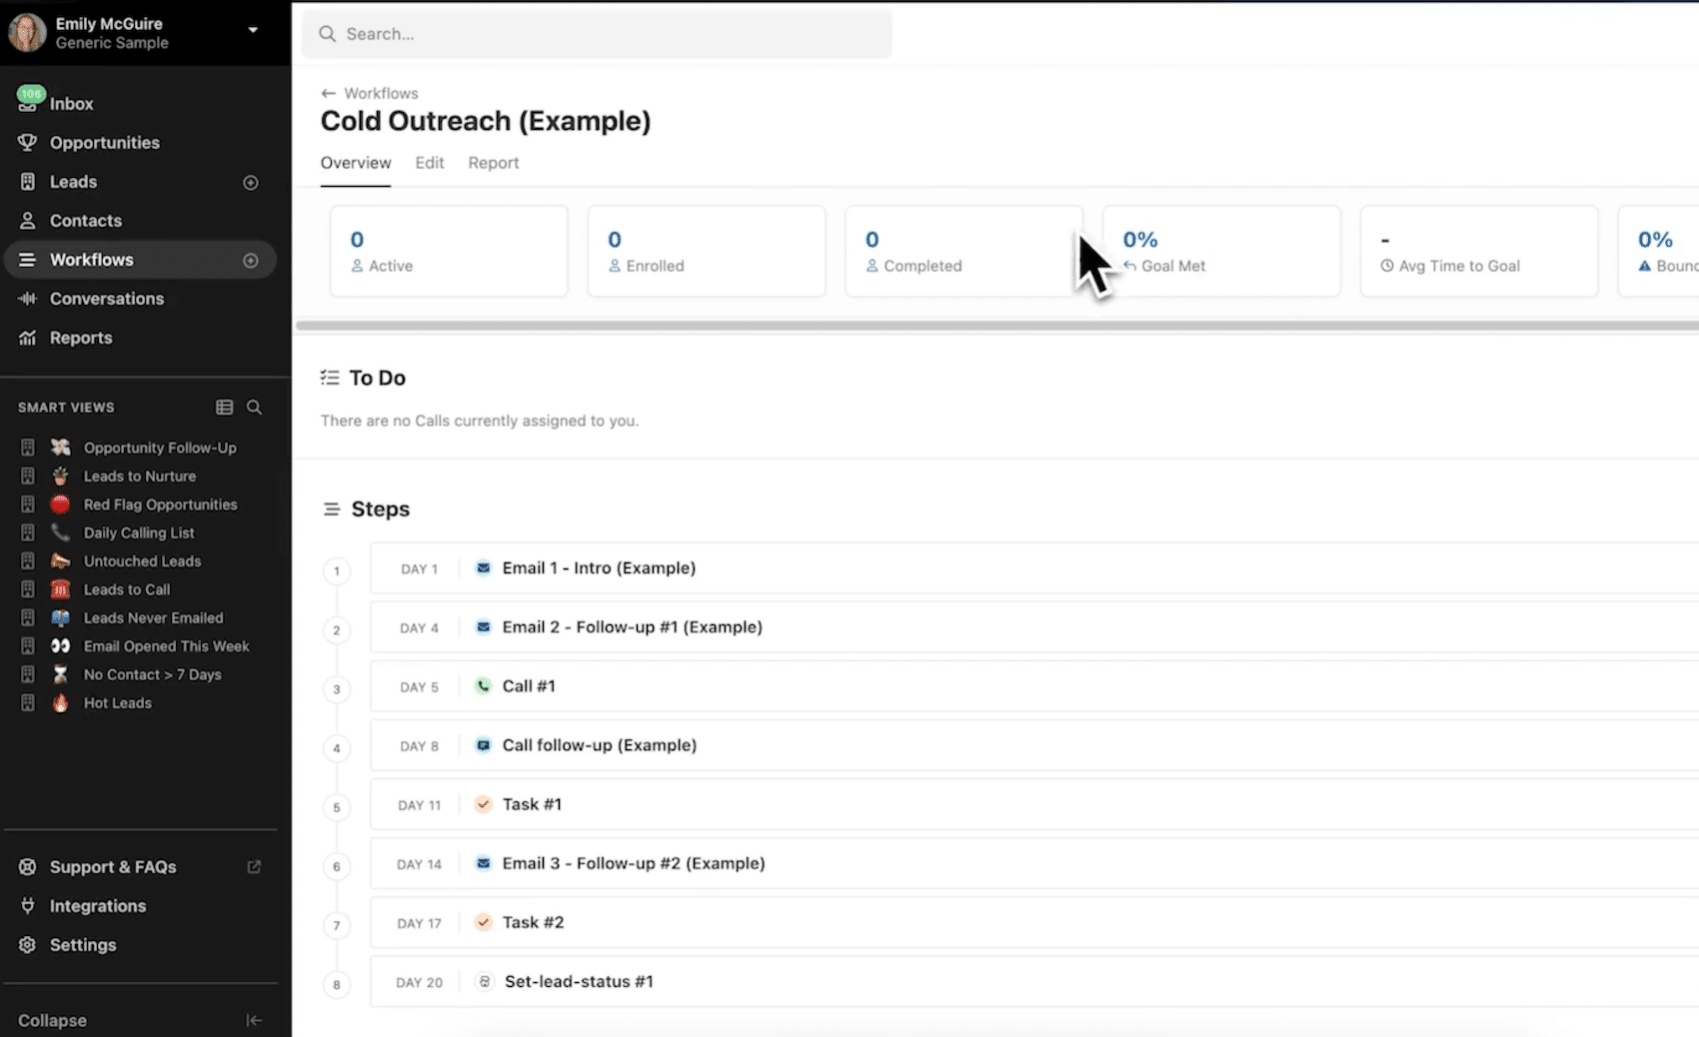The width and height of the screenshot is (1699, 1037).
Task: Switch to the Overview tab
Action: click(x=356, y=163)
